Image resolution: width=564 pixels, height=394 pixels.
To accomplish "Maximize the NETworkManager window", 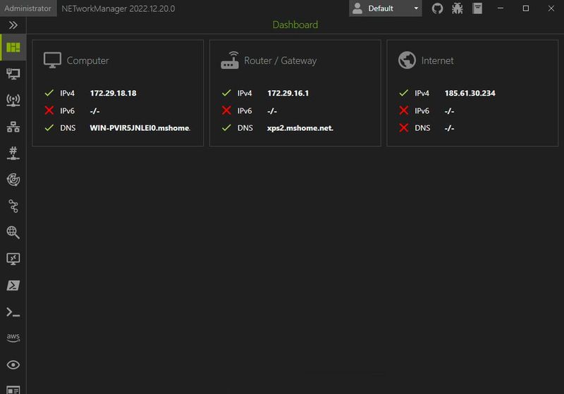I will [x=526, y=8].
